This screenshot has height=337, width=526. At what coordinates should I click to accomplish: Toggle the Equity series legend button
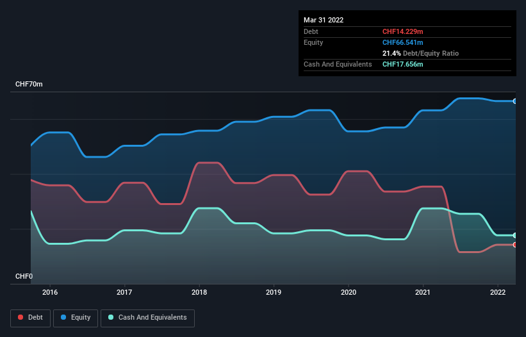pyautogui.click(x=76, y=318)
